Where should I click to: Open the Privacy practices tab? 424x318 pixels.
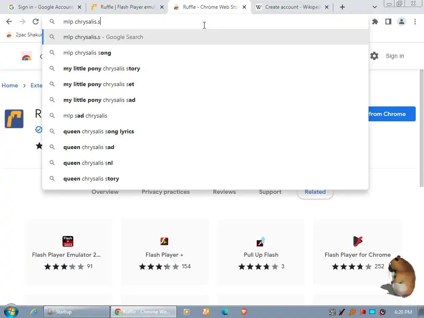pyautogui.click(x=166, y=192)
